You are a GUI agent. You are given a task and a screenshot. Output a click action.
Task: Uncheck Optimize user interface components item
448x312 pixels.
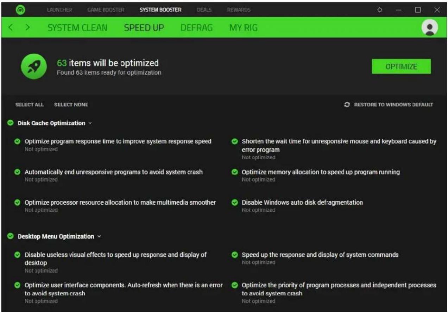click(17, 285)
